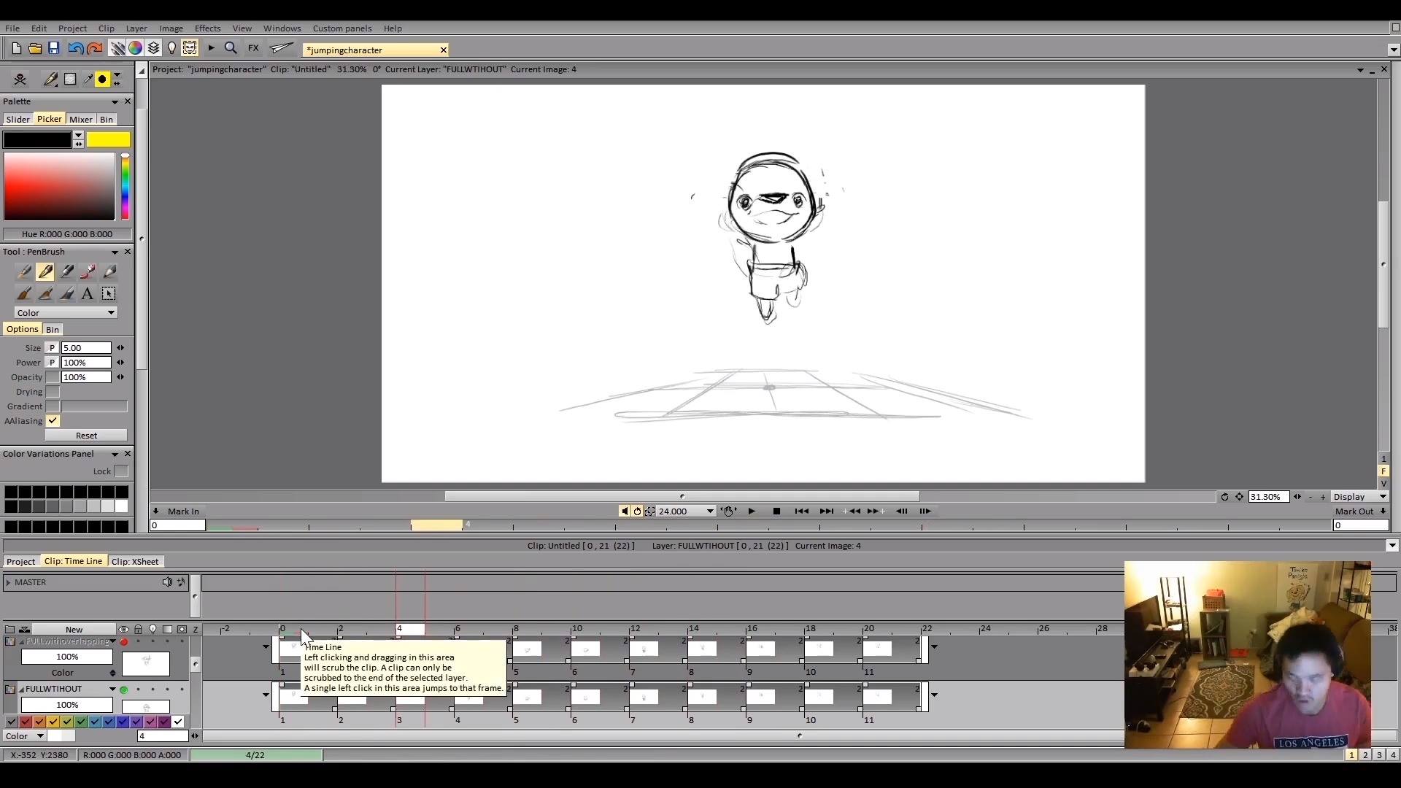This screenshot has height=788, width=1401.
Task: Click the rainbow hue slider strip
Action: point(125,187)
